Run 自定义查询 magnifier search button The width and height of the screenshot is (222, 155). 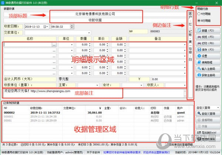pos(208,113)
